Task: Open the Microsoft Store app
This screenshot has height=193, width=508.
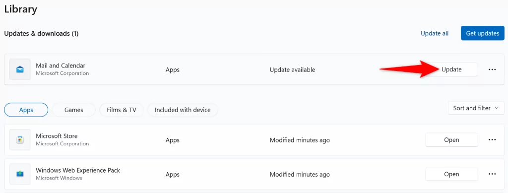Action: pyautogui.click(x=451, y=139)
